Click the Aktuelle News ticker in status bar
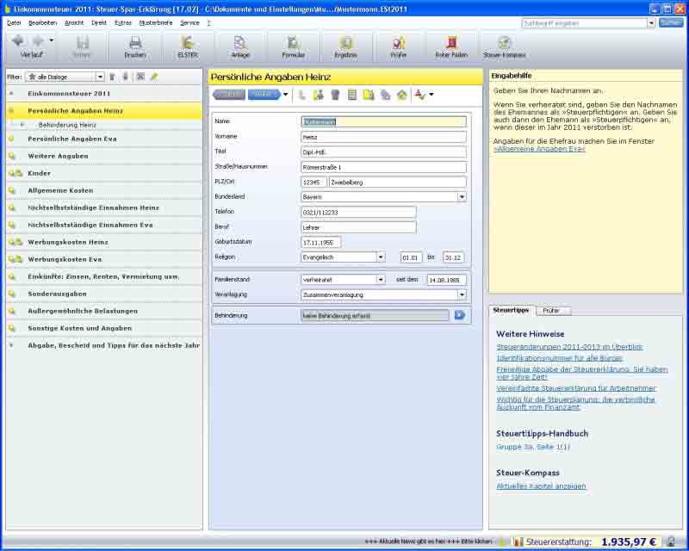This screenshot has height=551, width=689. pos(428,542)
